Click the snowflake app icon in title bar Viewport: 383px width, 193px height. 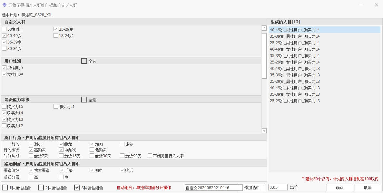pos(4,5)
